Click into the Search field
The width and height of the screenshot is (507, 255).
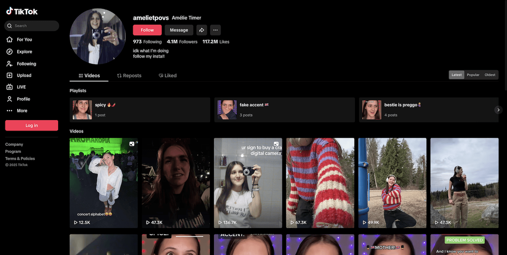click(x=34, y=26)
